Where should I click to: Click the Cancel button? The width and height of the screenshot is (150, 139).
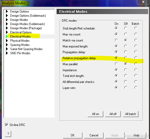tap(94, 135)
